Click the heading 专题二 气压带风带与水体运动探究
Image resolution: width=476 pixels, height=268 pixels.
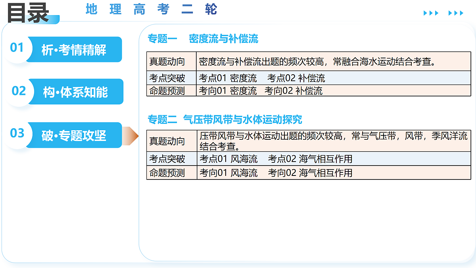[x=225, y=119]
